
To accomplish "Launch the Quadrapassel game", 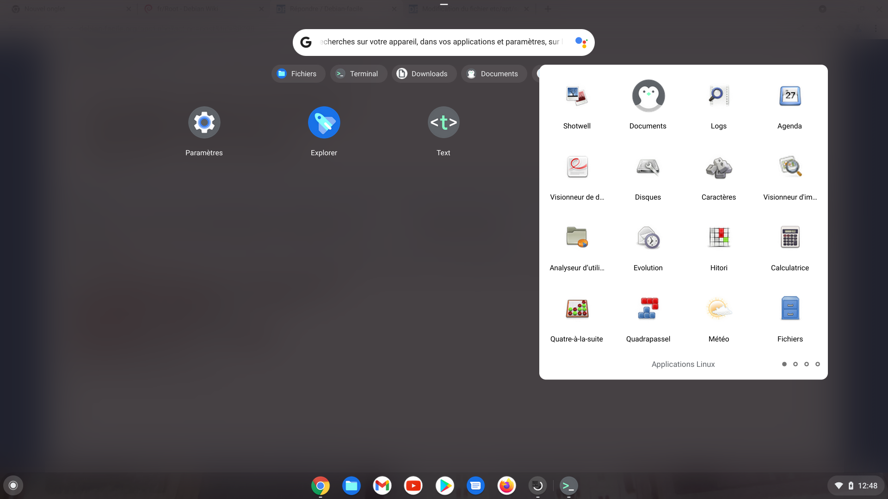I will pos(647,309).
